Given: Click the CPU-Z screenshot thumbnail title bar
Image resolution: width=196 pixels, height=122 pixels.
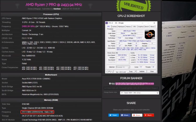Looking at the screenshot, I should click(x=131, y=23).
